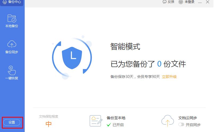Minimize the backup center window
The width and height of the screenshot is (223, 132).
tap(200, 2)
